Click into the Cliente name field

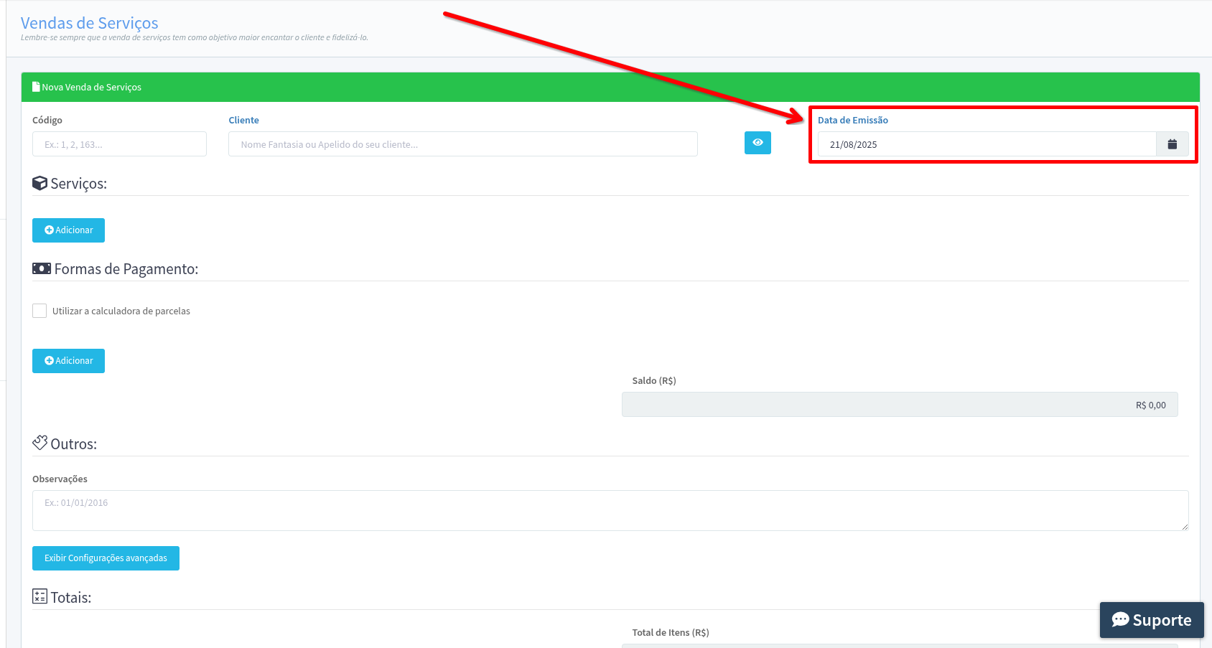pos(462,144)
